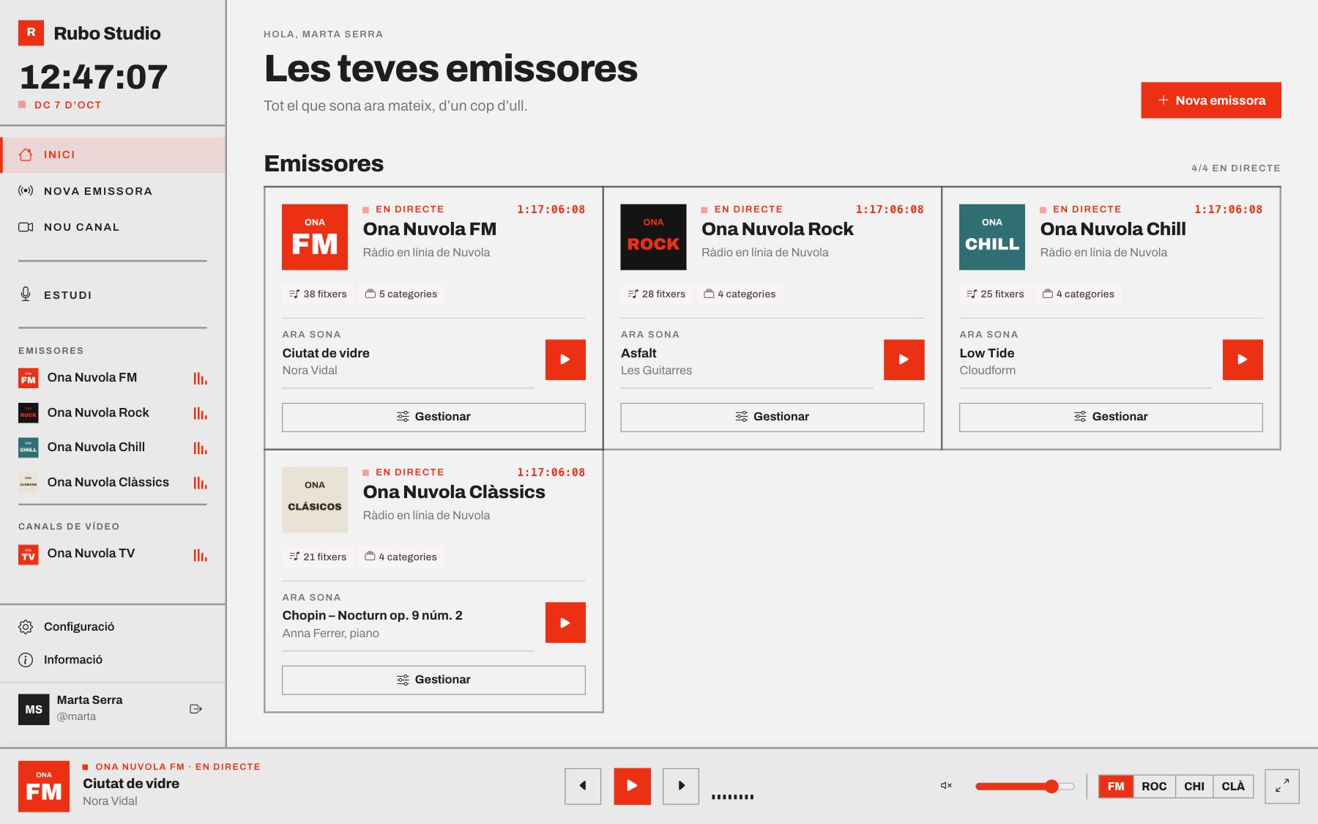
Task: Play Ona Nuvola Chill station
Action: [x=1243, y=360]
